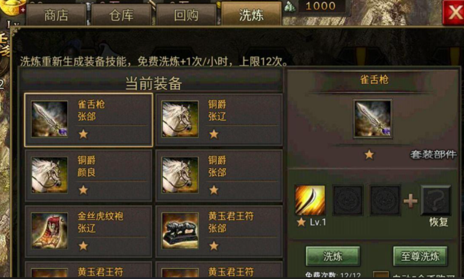Image resolution: width=464 pixels, height=279 pixels.
Task: Select the 雀舌枪 spear weapon icon
Action: [x=49, y=119]
